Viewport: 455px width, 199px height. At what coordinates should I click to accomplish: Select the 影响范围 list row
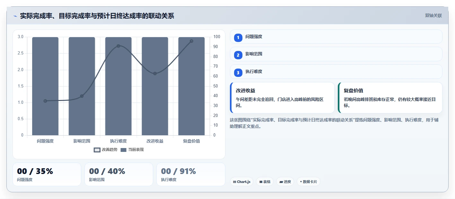click(336, 54)
